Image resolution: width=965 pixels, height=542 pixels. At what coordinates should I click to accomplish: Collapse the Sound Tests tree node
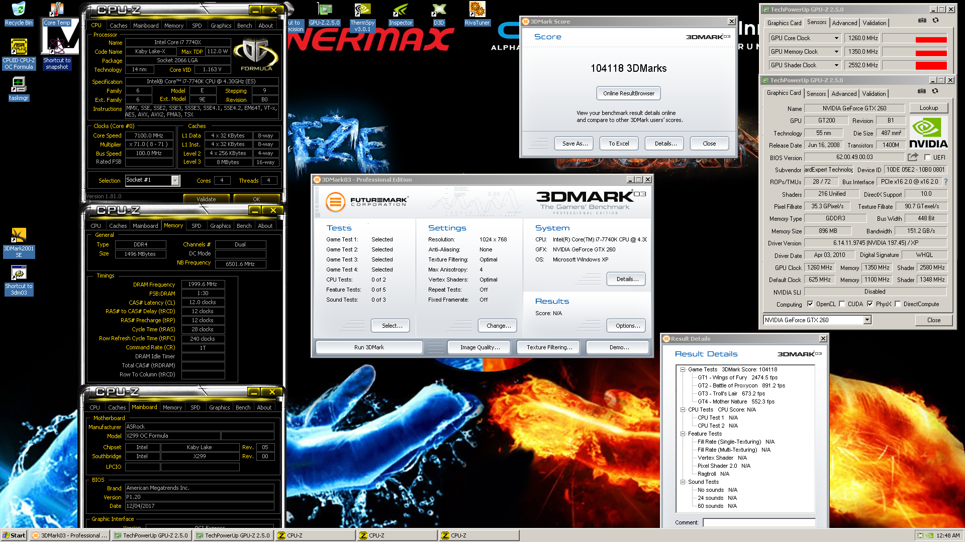[683, 482]
